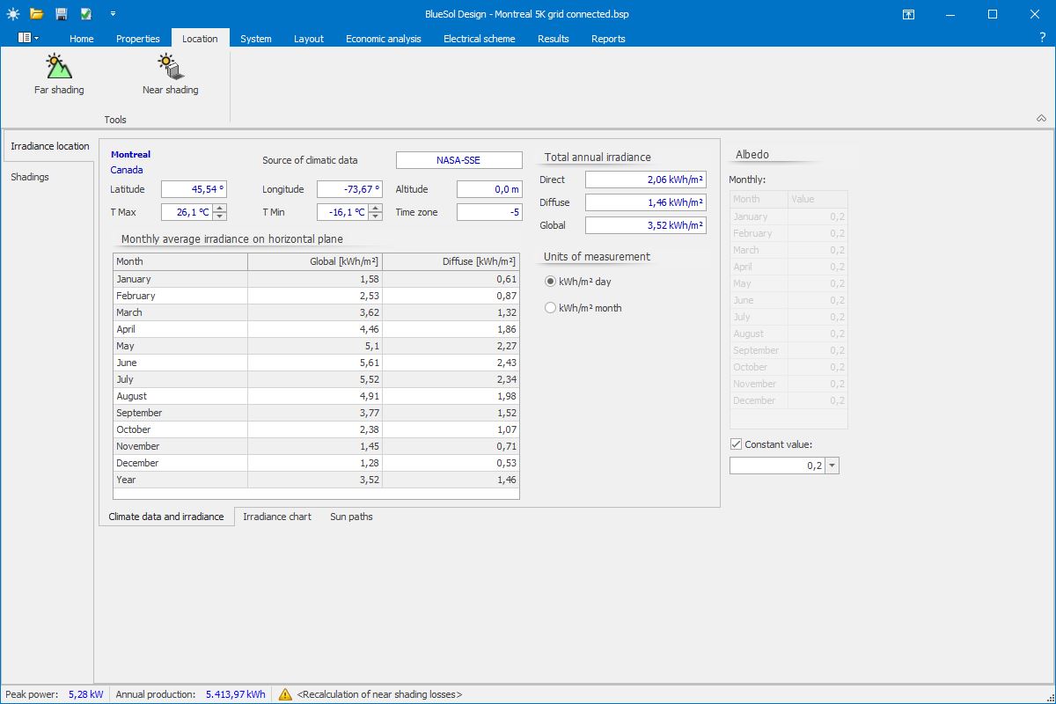Open the quick access toolbar customize arrow
Image resolution: width=1056 pixels, height=704 pixels.
point(113,14)
